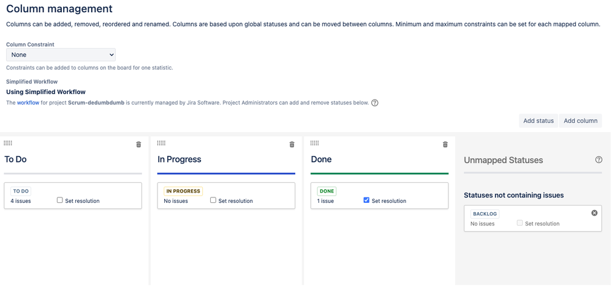Open the Column Constraint dropdown
612x286 pixels.
tap(61, 55)
